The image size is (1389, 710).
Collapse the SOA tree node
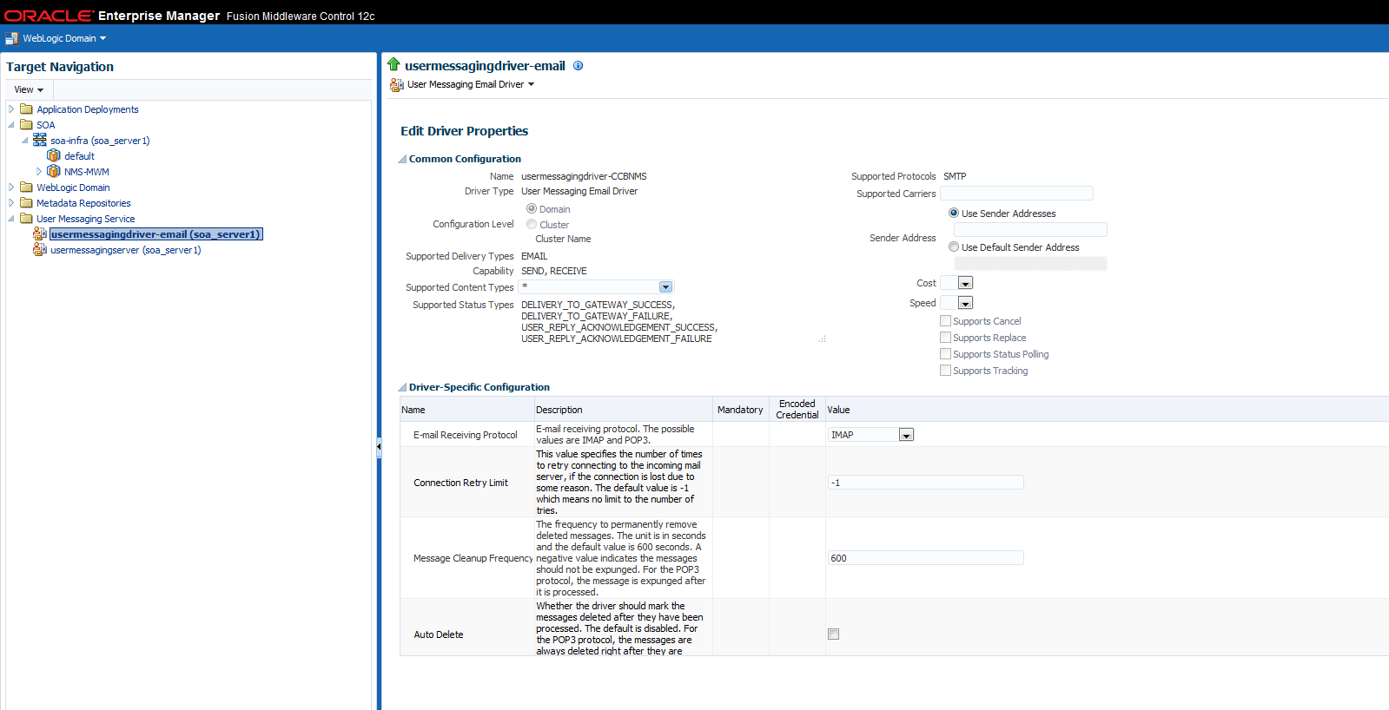click(11, 125)
